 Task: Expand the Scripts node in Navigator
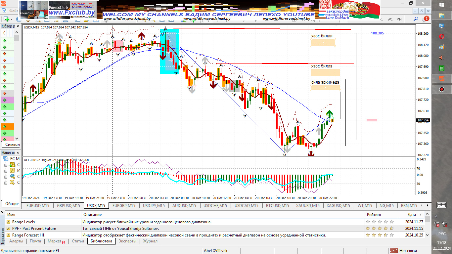pos(6,183)
